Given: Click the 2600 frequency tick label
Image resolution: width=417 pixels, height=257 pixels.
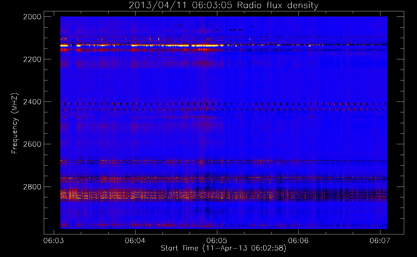Looking at the screenshot, I should (32, 144).
